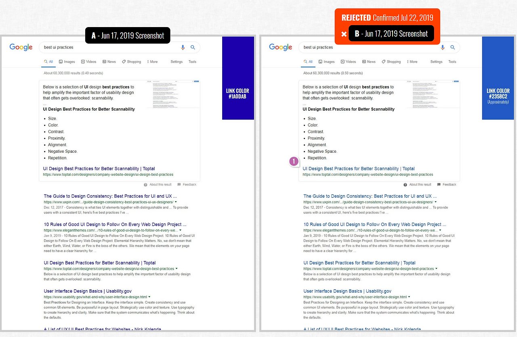Click the search magnifier icon in screenshot B
Image resolution: width=517 pixels, height=337 pixels.
tap(453, 47)
